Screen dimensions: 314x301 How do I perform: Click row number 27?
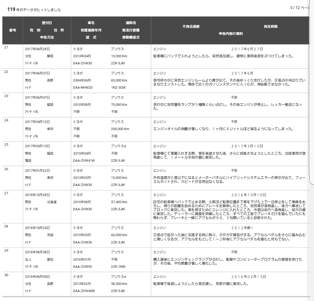click(x=6, y=193)
